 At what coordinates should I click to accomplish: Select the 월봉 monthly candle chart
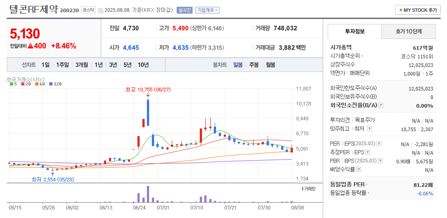click(x=271, y=65)
